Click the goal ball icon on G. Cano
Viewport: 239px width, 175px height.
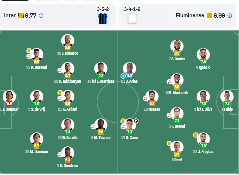[136, 121]
